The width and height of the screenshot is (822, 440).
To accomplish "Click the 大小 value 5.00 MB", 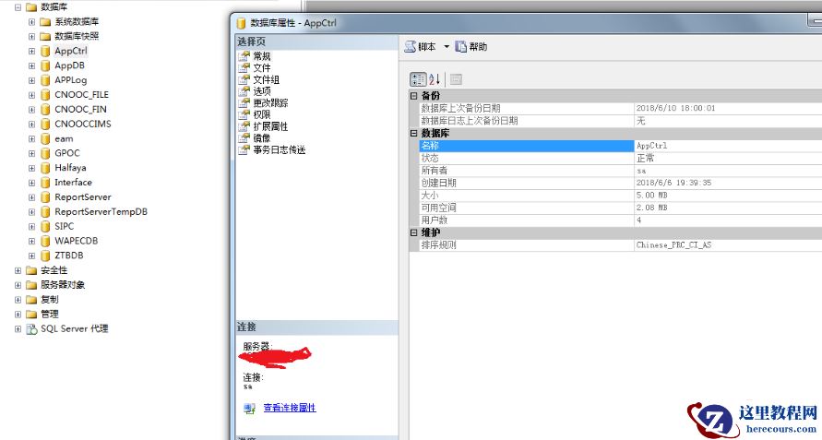I will (651, 195).
